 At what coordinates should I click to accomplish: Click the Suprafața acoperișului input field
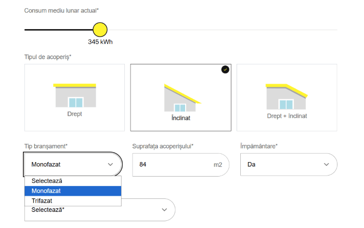[172, 164]
